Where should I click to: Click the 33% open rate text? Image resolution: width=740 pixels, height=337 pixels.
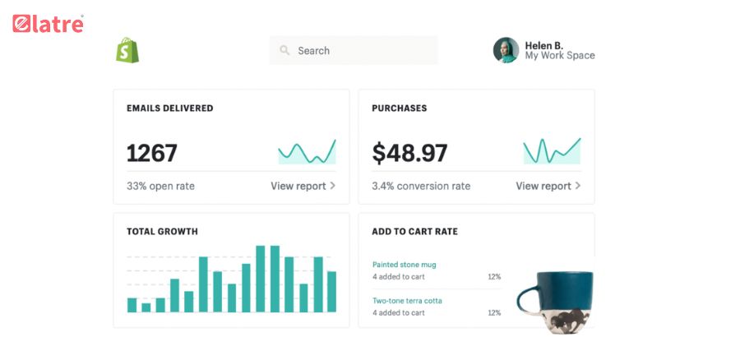coord(160,186)
